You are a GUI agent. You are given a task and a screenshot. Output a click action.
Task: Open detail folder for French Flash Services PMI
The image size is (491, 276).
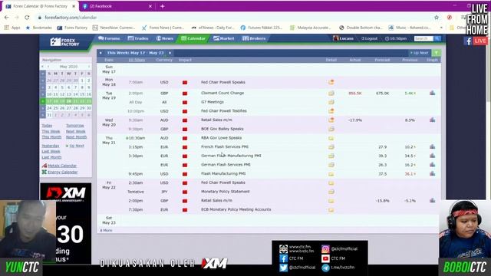[331, 146]
